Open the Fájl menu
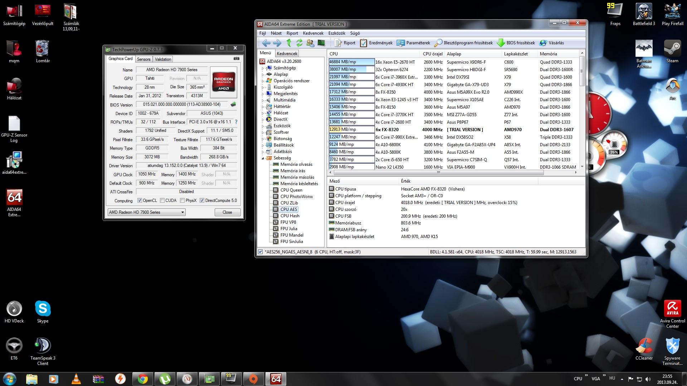Image resolution: width=687 pixels, height=386 pixels. (x=263, y=33)
